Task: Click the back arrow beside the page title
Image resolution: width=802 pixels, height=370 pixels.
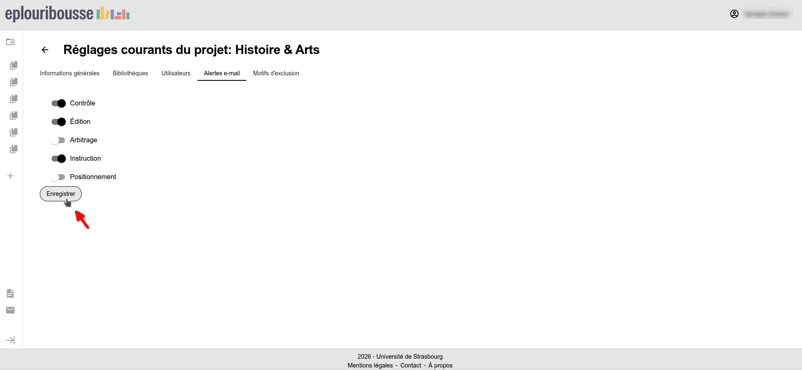Action: click(45, 50)
